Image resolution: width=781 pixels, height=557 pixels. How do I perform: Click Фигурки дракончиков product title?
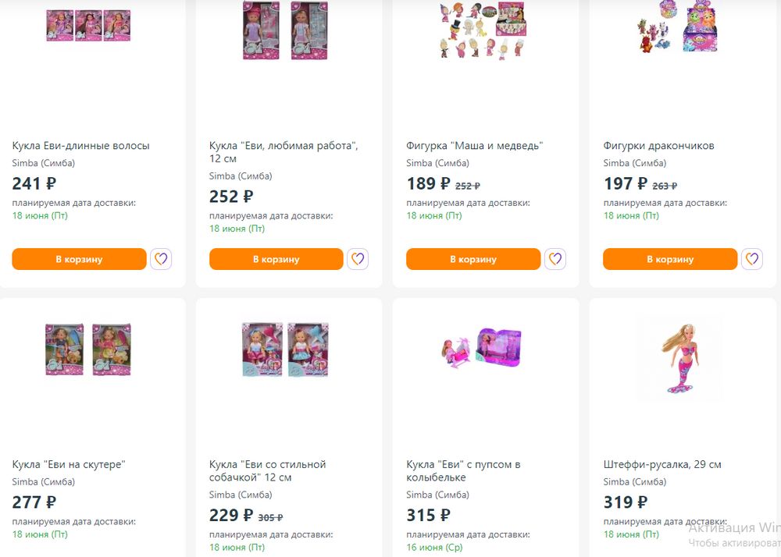pyautogui.click(x=658, y=146)
